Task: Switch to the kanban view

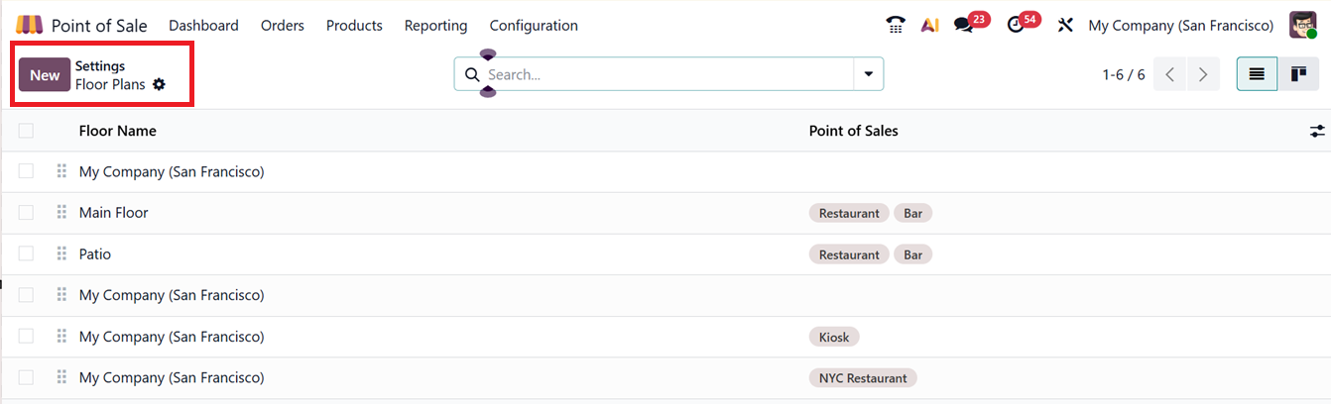Action: point(1297,74)
